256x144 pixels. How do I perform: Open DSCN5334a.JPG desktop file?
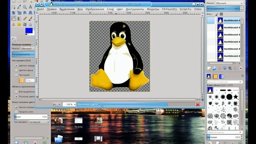(58, 124)
